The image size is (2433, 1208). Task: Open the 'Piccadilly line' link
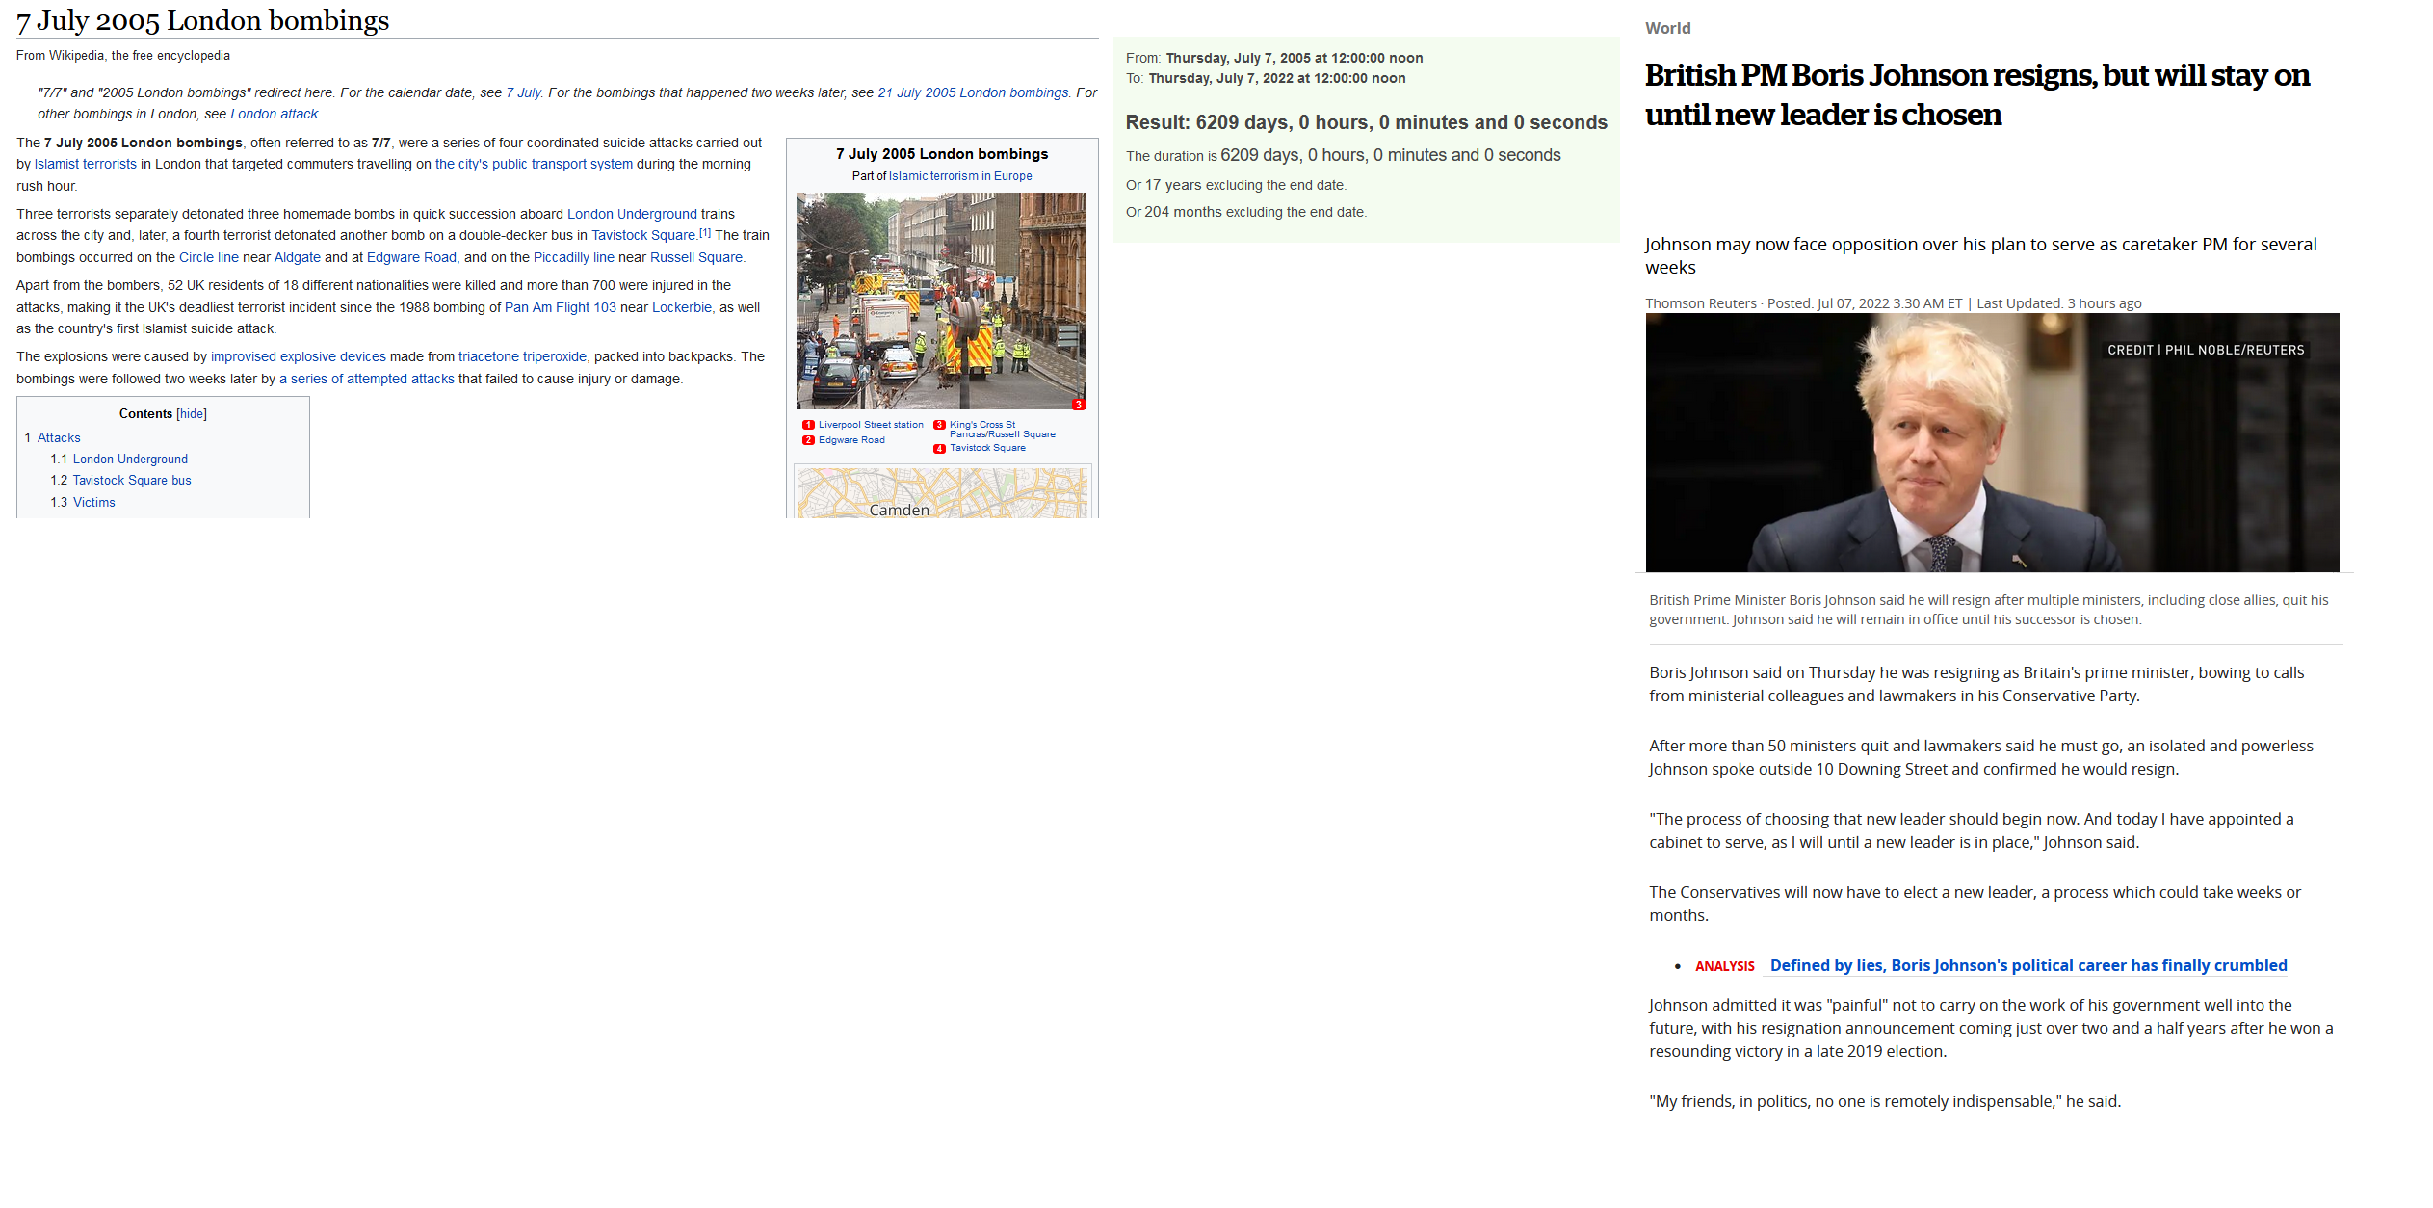point(574,257)
